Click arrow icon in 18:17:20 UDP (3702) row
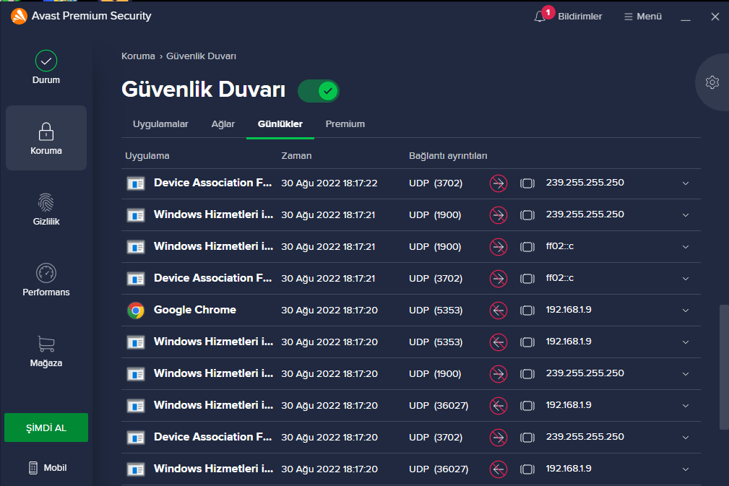Viewport: 729px width, 486px height. coord(499,438)
